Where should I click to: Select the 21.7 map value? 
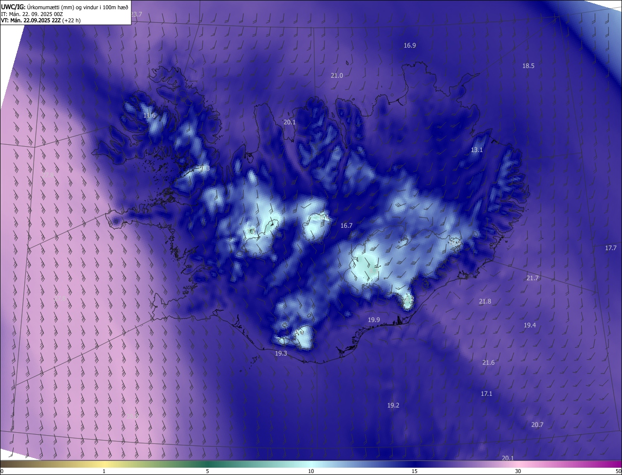click(x=533, y=278)
